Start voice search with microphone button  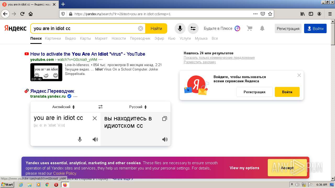(180, 28)
